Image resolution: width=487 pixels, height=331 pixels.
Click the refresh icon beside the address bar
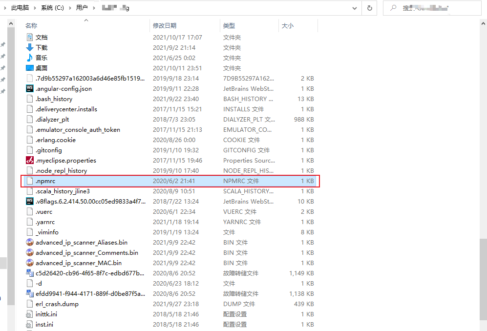[370, 8]
